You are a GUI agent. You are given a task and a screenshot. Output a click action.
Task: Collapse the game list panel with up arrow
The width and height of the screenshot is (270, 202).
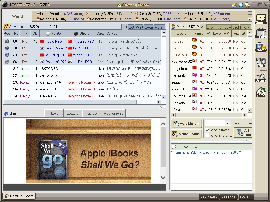click(x=160, y=107)
